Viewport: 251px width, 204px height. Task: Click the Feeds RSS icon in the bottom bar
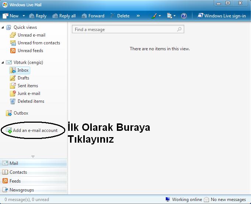5,181
